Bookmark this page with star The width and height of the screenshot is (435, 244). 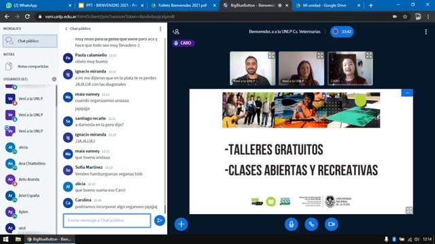click(405, 16)
